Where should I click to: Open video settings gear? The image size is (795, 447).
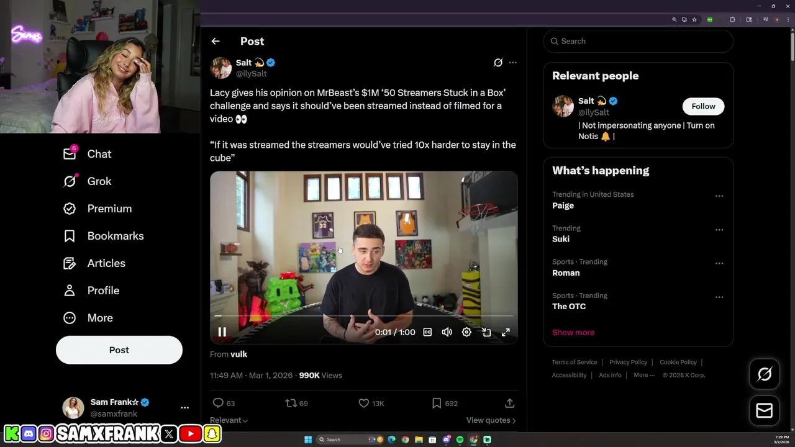[466, 332]
